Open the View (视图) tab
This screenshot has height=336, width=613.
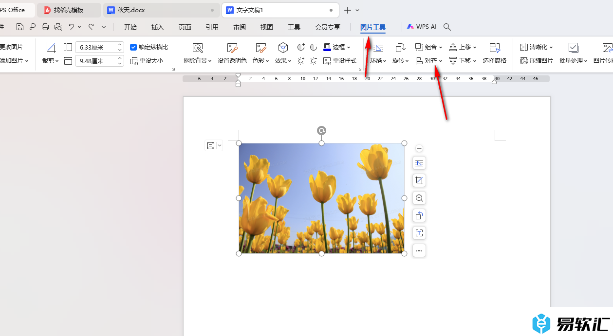(x=267, y=27)
